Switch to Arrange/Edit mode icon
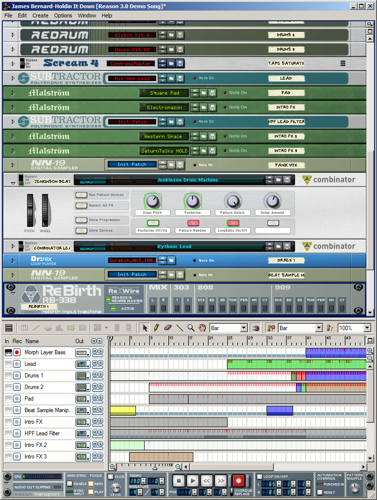 click(9, 328)
